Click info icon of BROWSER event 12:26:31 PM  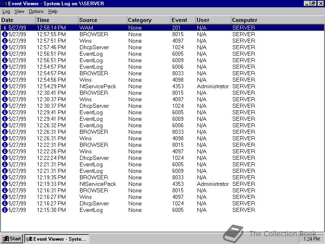5,132
